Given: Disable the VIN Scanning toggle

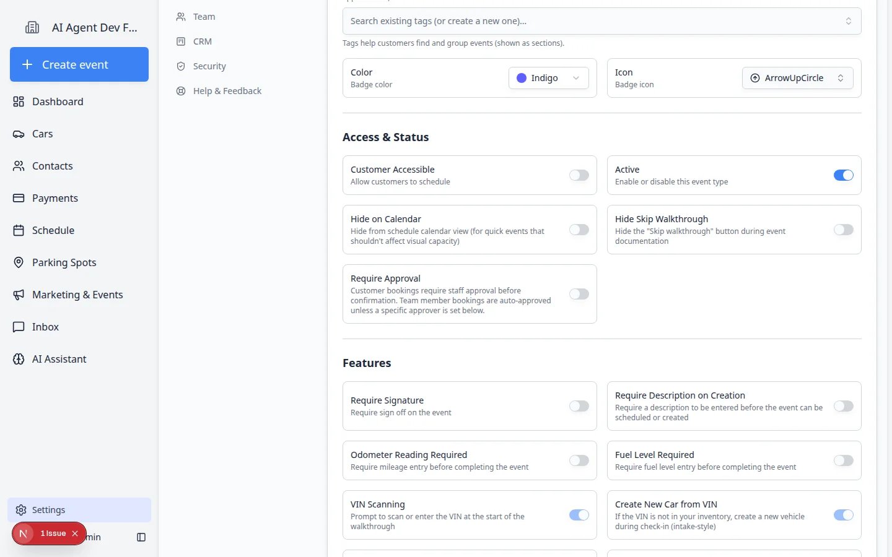Looking at the screenshot, I should (579, 515).
